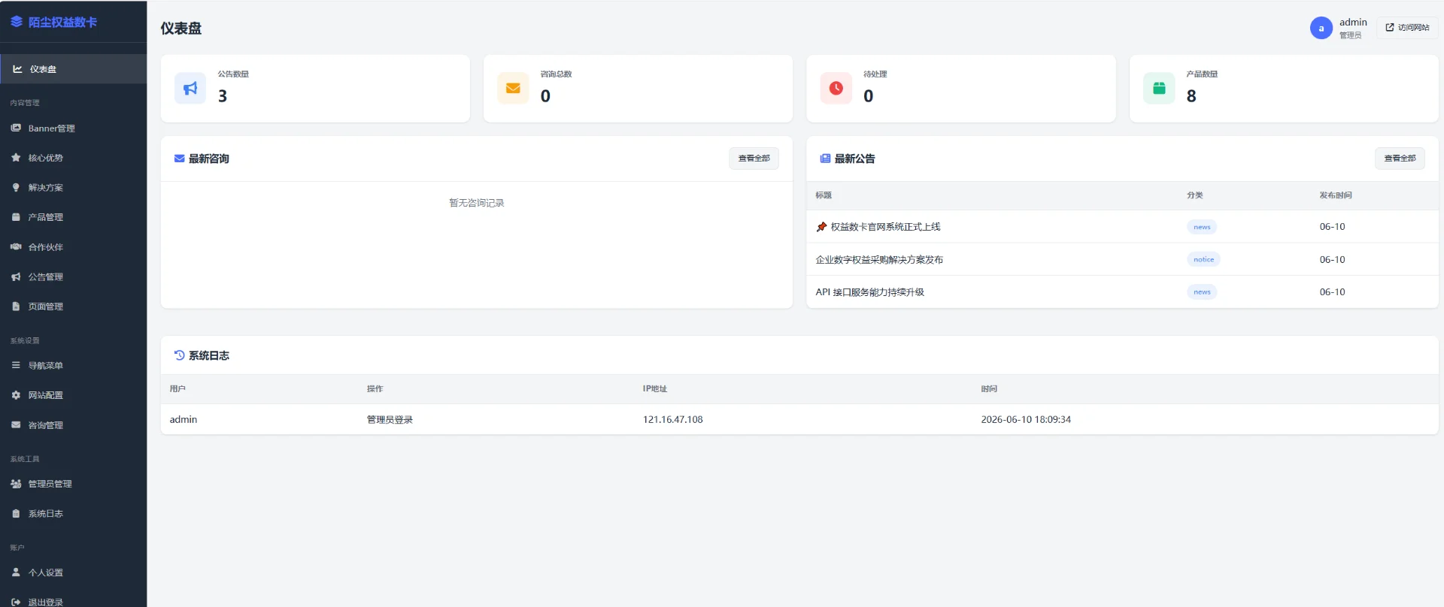This screenshot has width=1444, height=607.
Task: Navigate to 产品管理
Action: coord(74,217)
